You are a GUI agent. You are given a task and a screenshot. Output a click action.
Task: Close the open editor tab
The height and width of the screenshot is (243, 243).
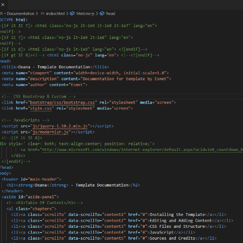point(3,5)
